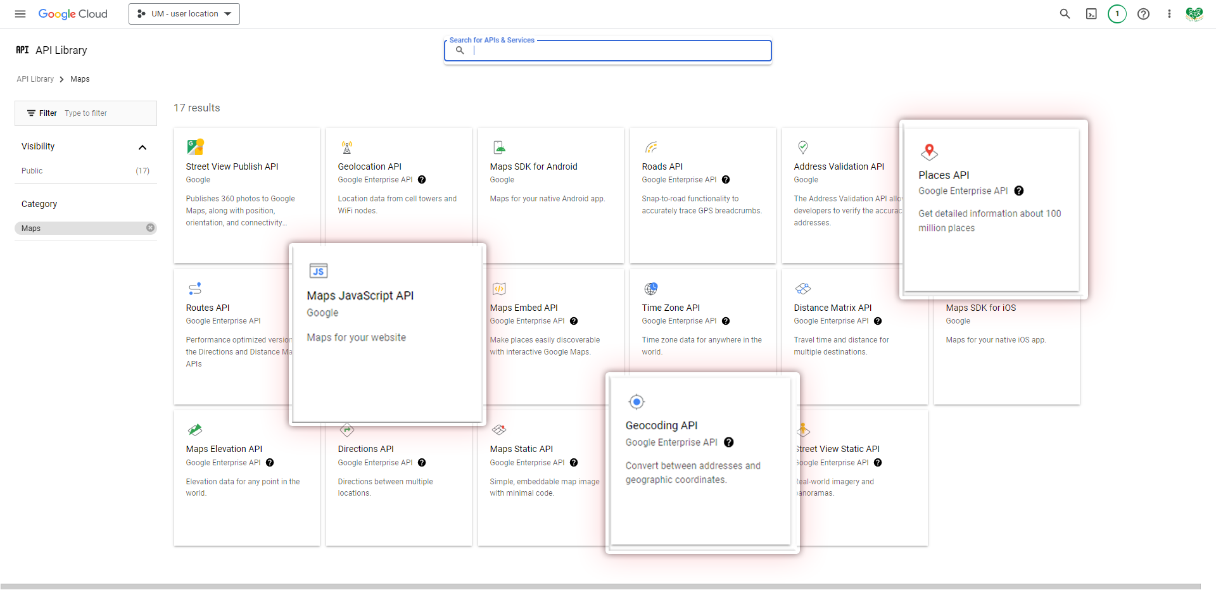Image resolution: width=1216 pixels, height=590 pixels.
Task: Click the Maps SDK for Android icon
Action: click(499, 147)
